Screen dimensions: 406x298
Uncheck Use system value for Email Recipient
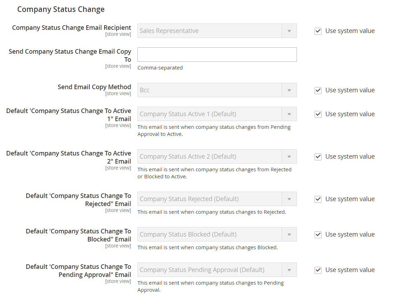point(318,31)
